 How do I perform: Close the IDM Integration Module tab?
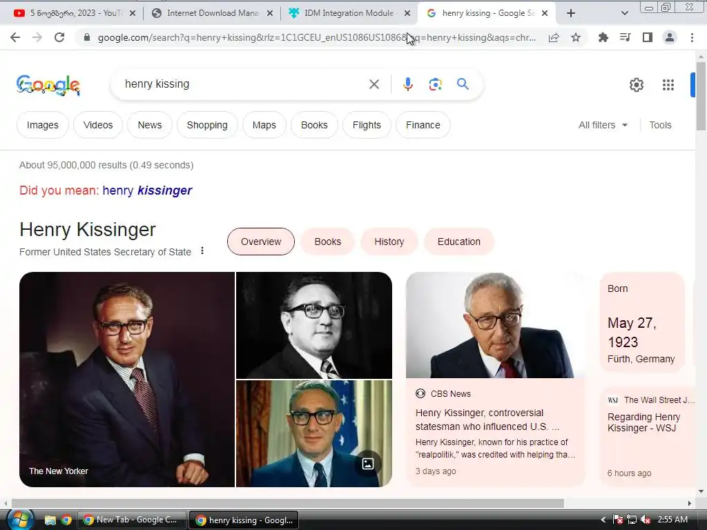407,13
